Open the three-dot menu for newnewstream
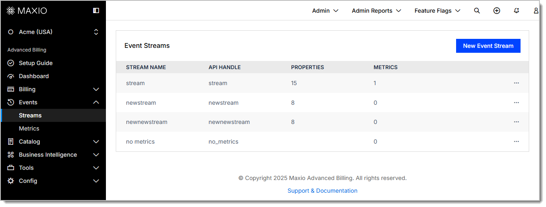 516,122
